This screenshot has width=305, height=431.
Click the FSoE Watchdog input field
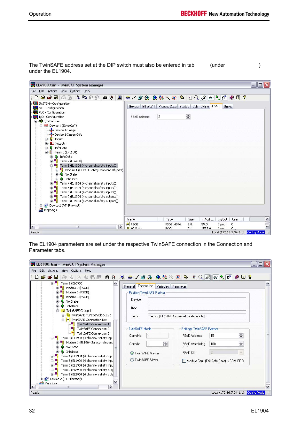(224, 344)
